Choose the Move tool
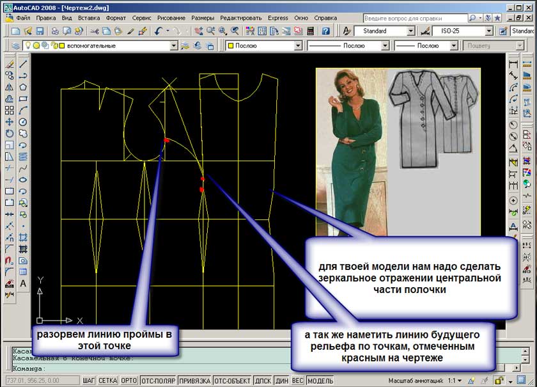The image size is (537, 387). (9, 122)
